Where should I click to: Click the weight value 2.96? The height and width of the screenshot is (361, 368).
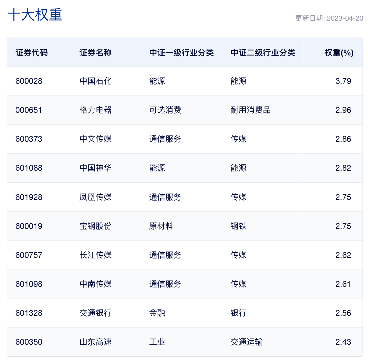click(343, 110)
